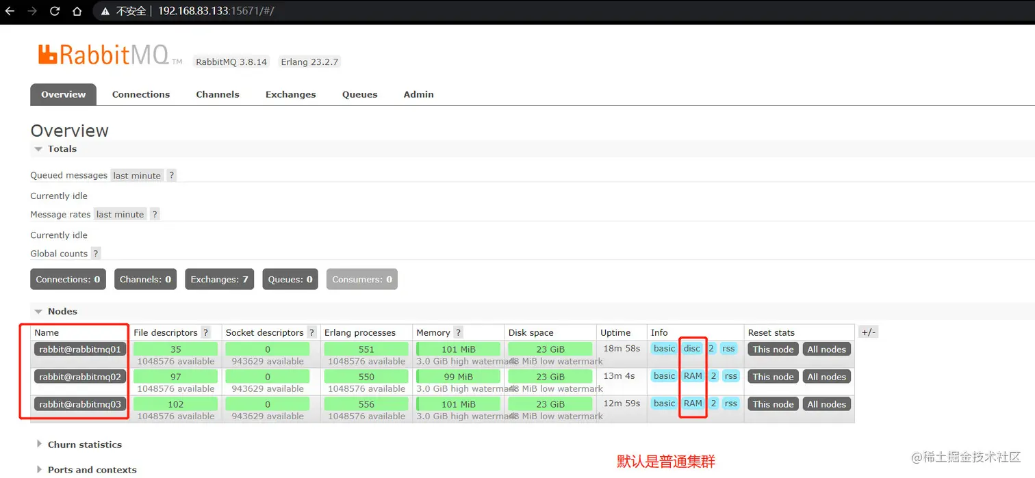Image resolution: width=1035 pixels, height=478 pixels.
Task: Open help for Message rates
Action: [155, 215]
